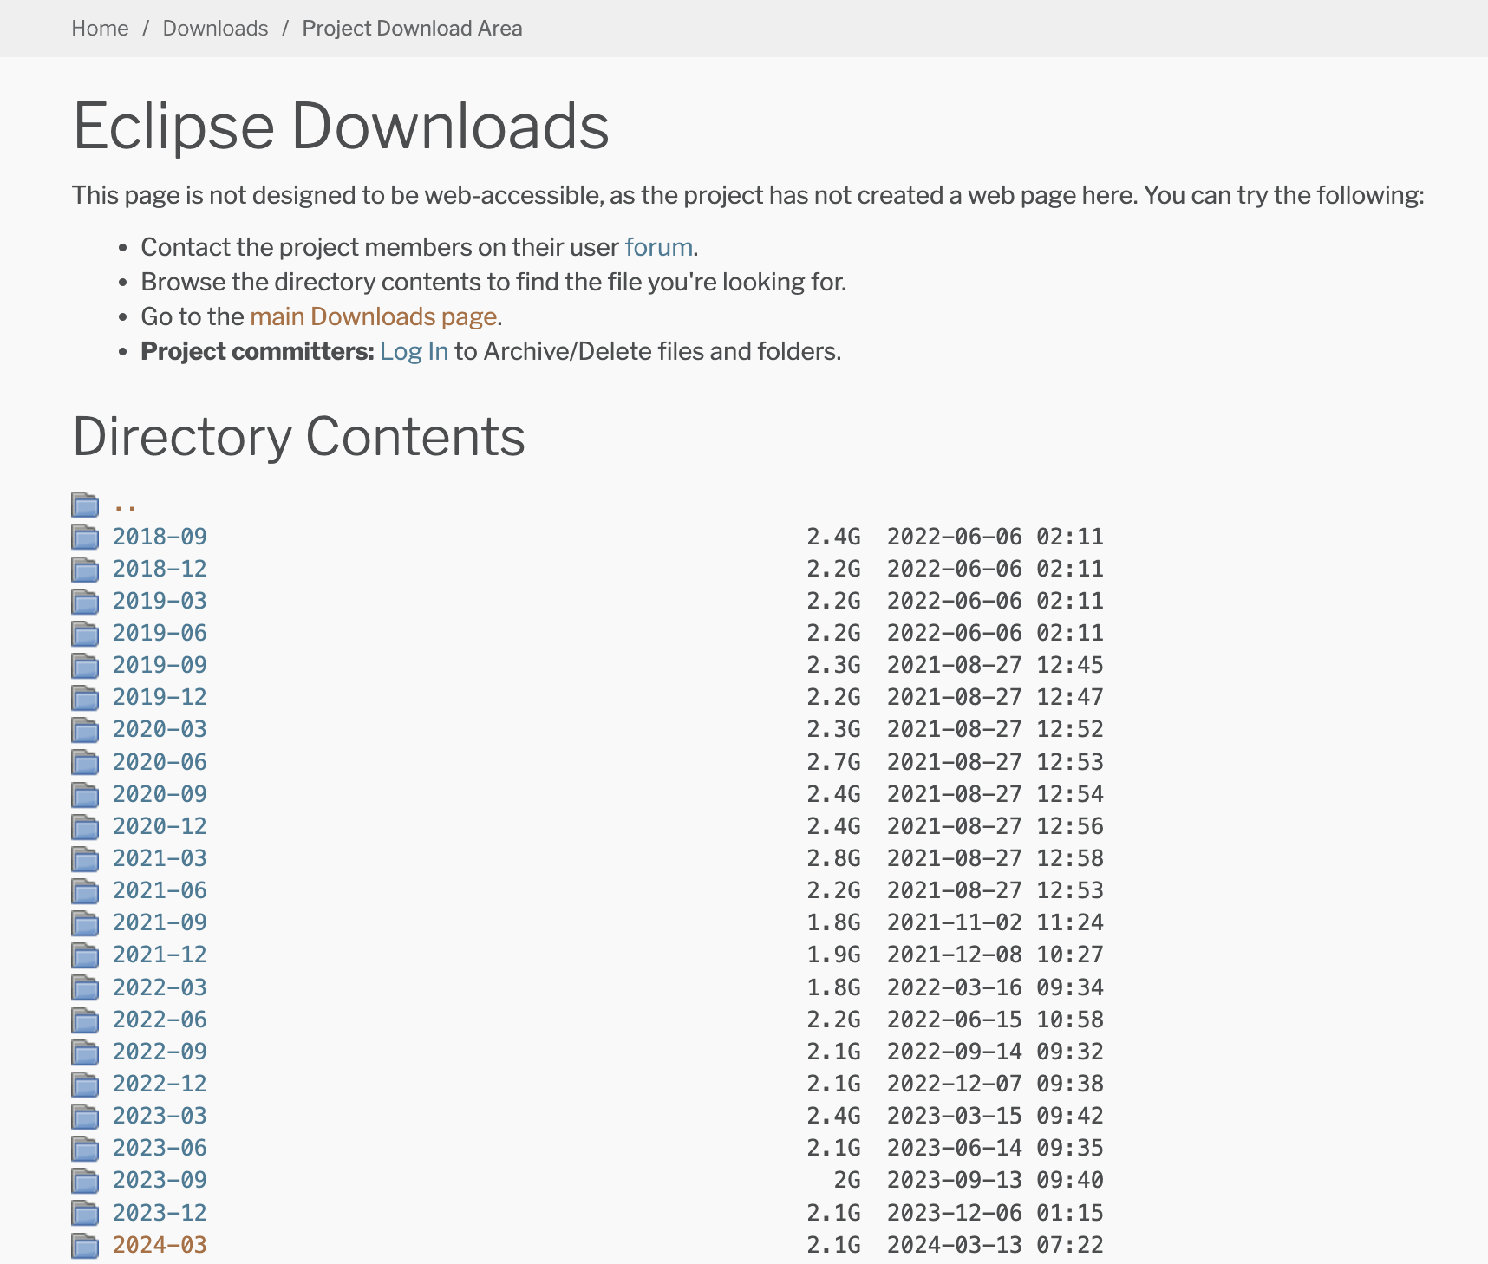Open the 2019-03 directory link
Image resolution: width=1488 pixels, height=1264 pixels.
(160, 601)
